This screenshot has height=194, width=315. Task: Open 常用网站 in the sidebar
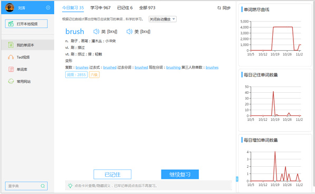pos(27,81)
